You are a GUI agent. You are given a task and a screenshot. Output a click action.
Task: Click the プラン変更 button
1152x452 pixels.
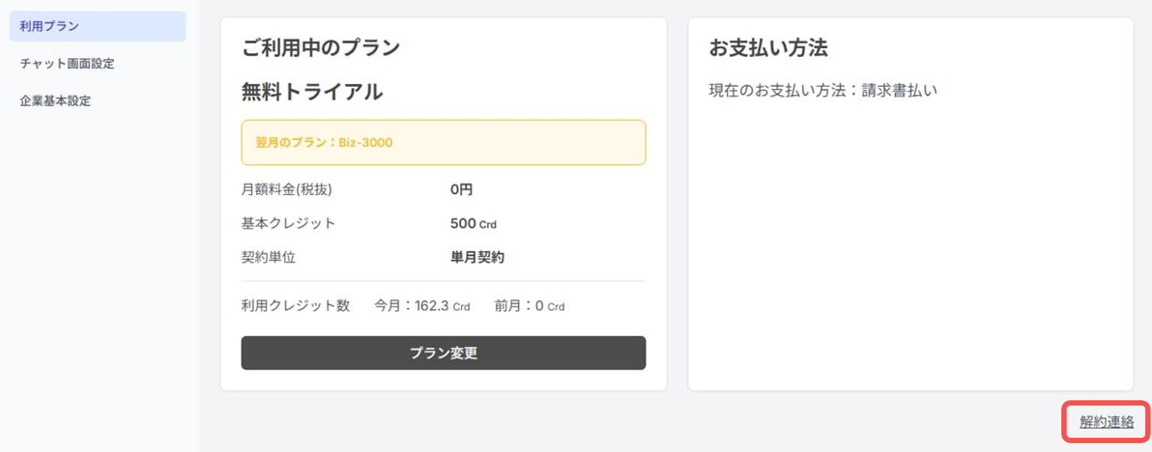tap(442, 352)
